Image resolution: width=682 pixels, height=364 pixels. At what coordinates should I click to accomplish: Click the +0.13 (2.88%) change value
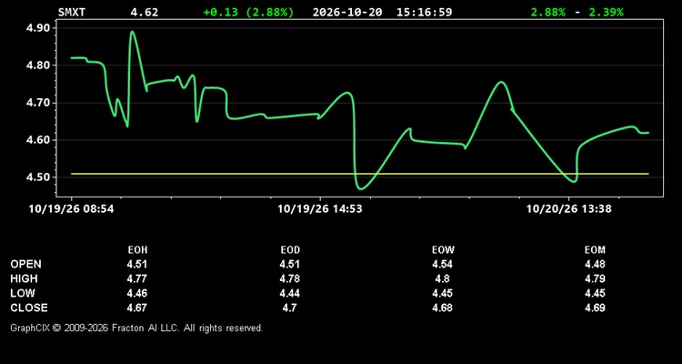click(x=248, y=12)
